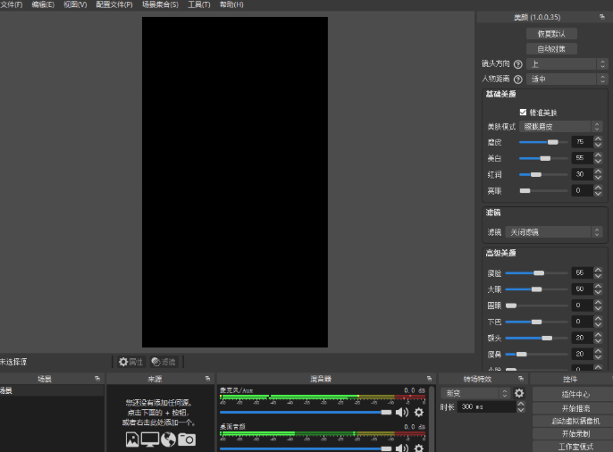This screenshot has width=613, height=452.
Task: Click the camera source icon
Action: [186, 439]
